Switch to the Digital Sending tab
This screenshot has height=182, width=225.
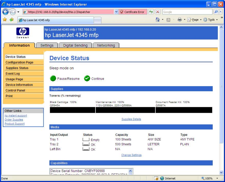pyautogui.click(x=75, y=45)
